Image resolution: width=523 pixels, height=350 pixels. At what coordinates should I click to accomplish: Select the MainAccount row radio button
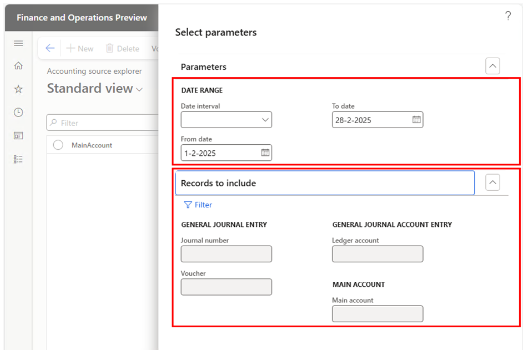pos(58,145)
